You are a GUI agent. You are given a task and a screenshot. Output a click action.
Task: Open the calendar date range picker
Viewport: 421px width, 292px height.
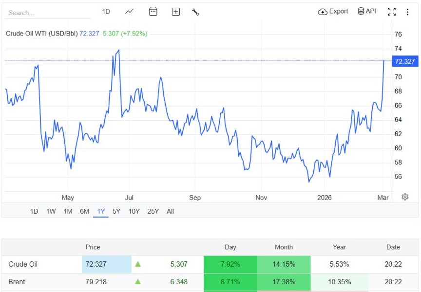tap(153, 12)
